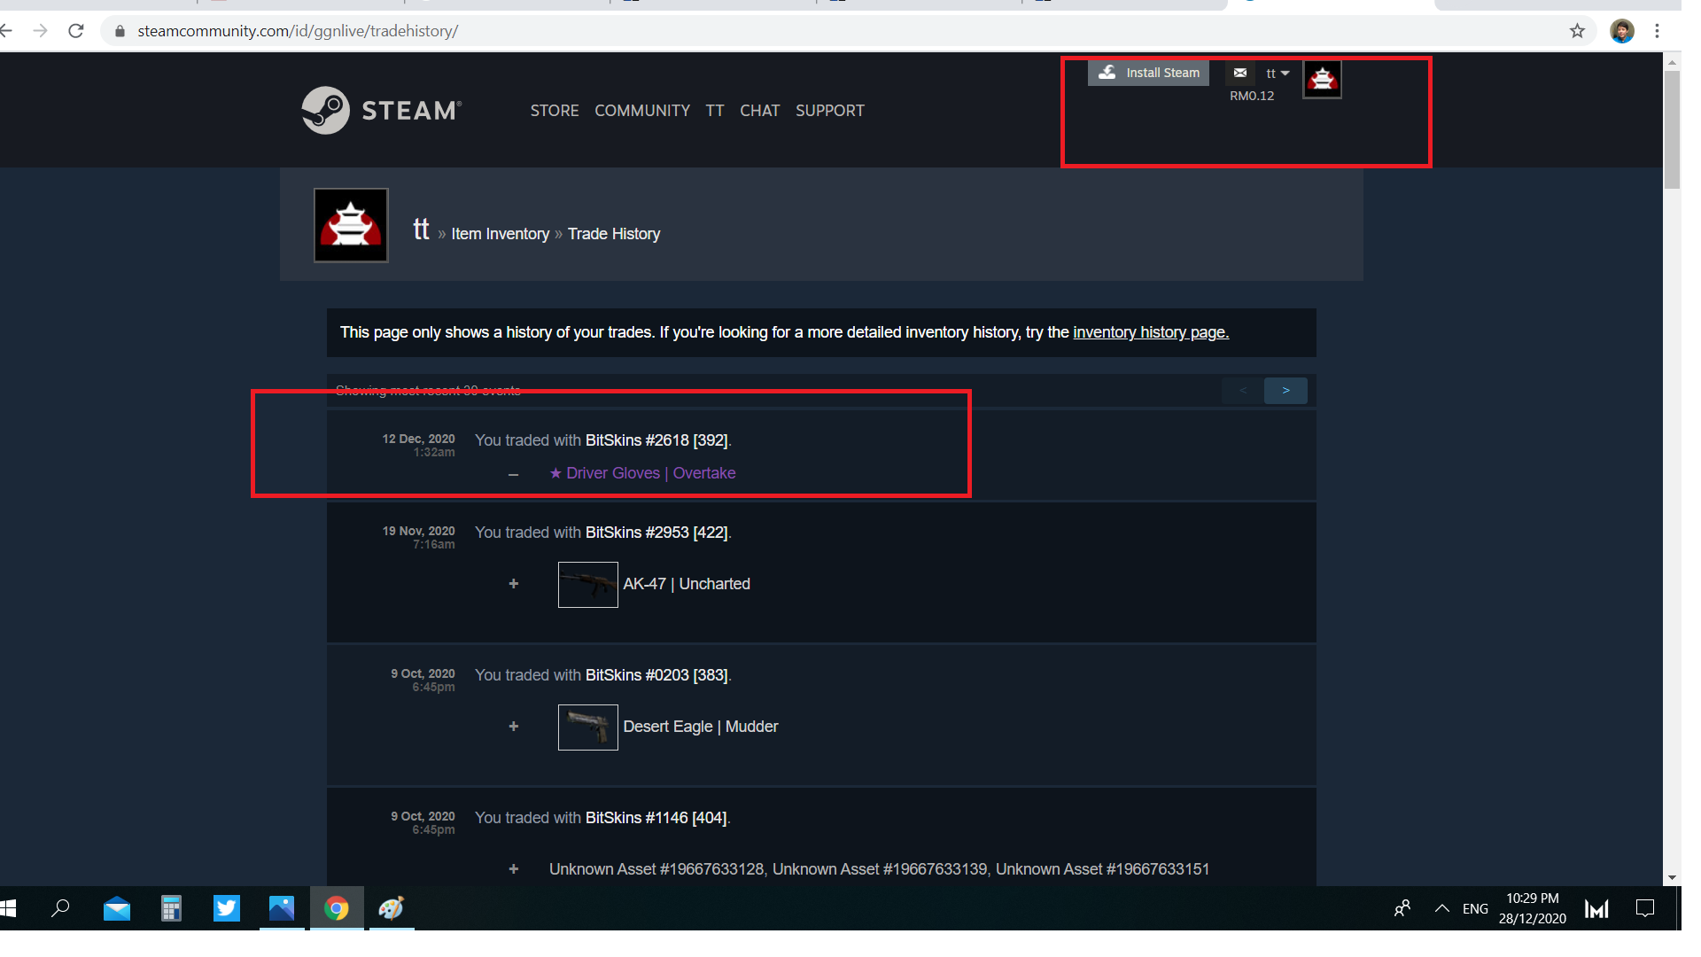Show hidden system tray icons
This screenshot has width=1701, height=957.
tap(1442, 908)
